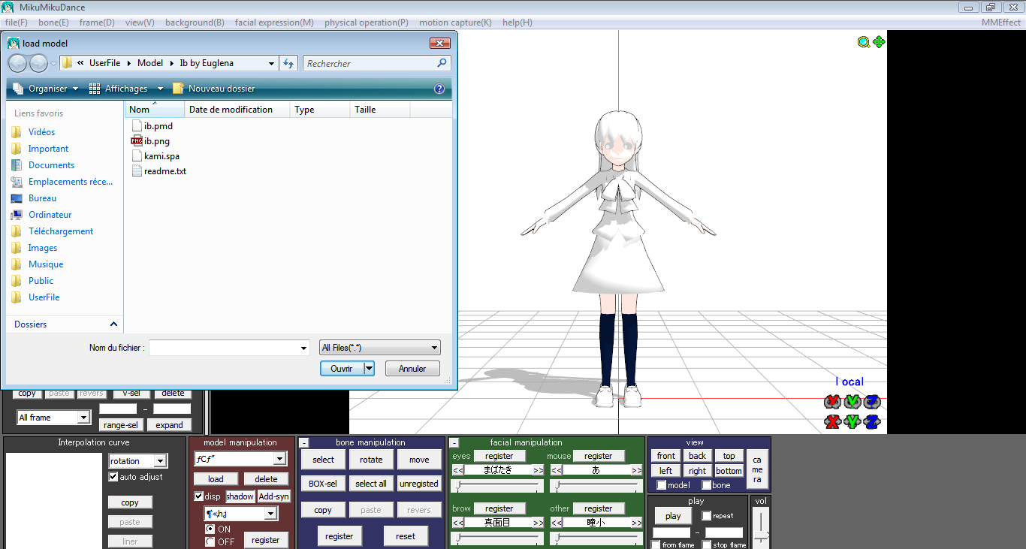
Task: Adjust the eyes facial slider
Action: click(x=496, y=486)
